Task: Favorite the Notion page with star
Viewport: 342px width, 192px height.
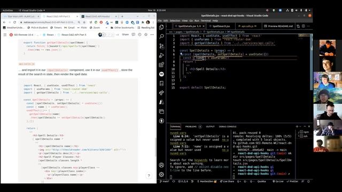Action: pos(146,35)
